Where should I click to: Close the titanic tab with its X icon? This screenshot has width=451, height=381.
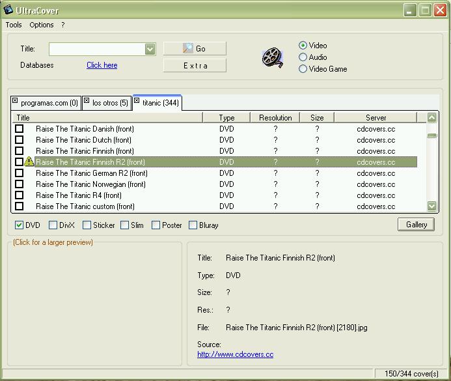[137, 100]
